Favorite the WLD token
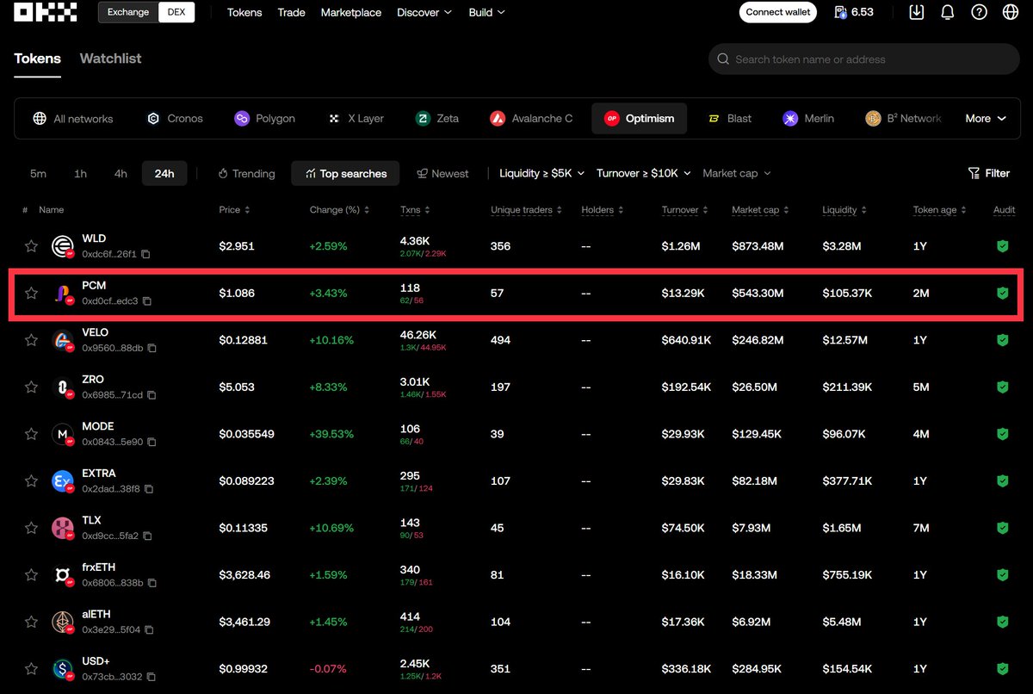Image resolution: width=1033 pixels, height=694 pixels. [31, 245]
